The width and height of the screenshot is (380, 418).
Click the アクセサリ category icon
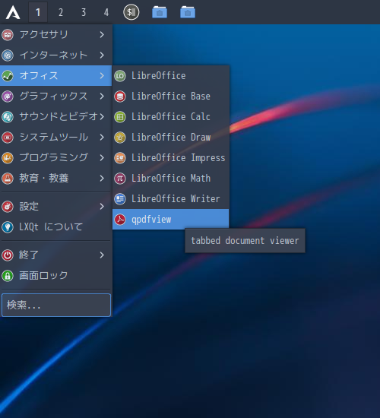point(8,35)
